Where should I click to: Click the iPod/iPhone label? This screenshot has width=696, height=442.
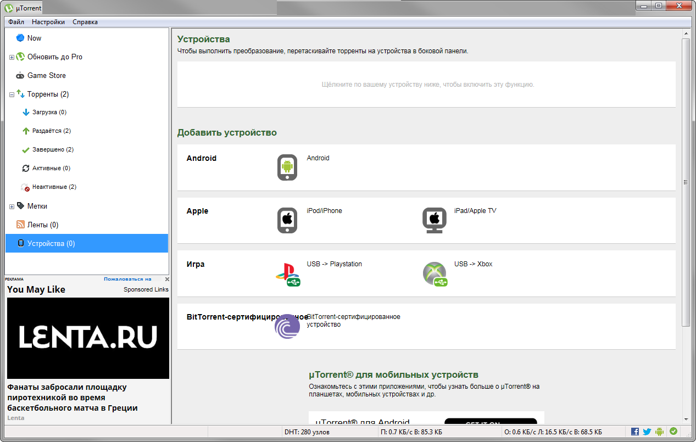(324, 211)
